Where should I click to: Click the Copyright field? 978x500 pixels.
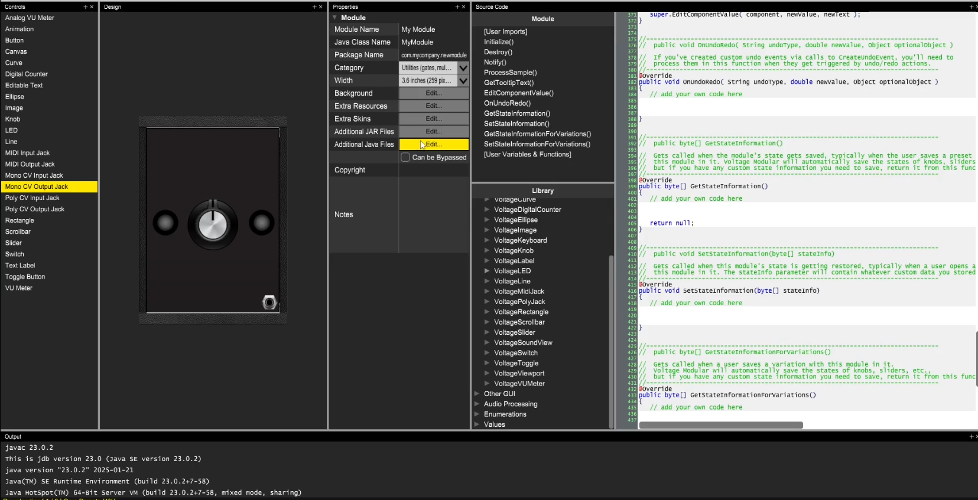(x=434, y=170)
